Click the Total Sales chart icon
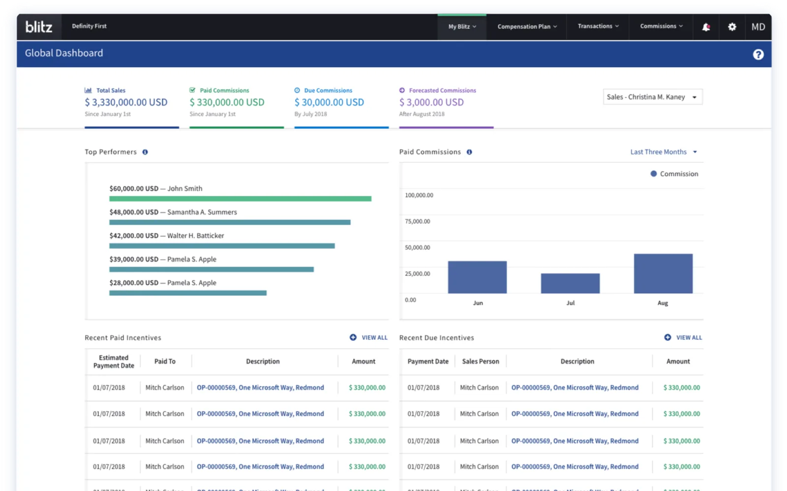787x491 pixels. pos(88,90)
